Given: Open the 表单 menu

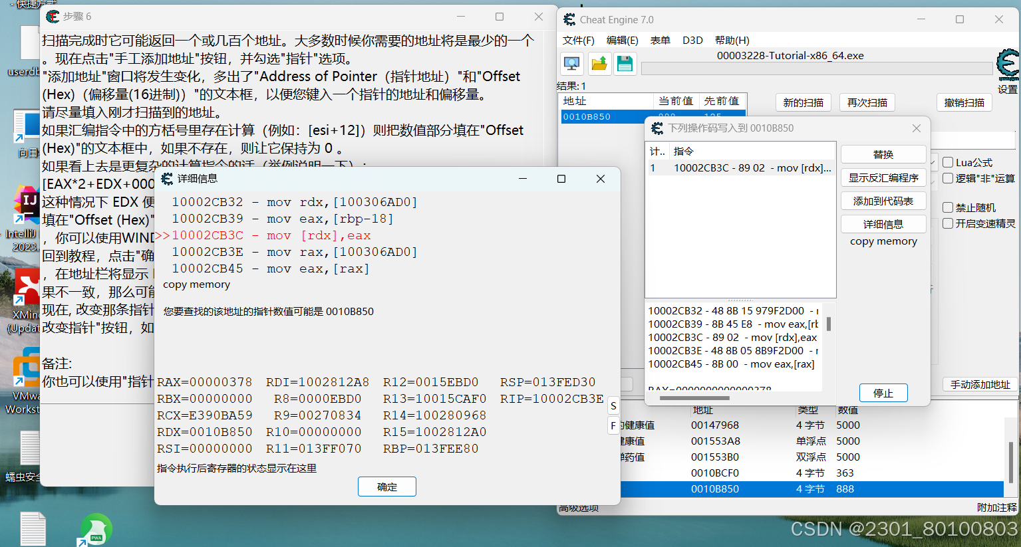Looking at the screenshot, I should click(x=660, y=40).
